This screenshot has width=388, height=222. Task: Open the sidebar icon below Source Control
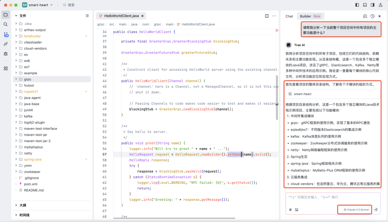[6, 44]
